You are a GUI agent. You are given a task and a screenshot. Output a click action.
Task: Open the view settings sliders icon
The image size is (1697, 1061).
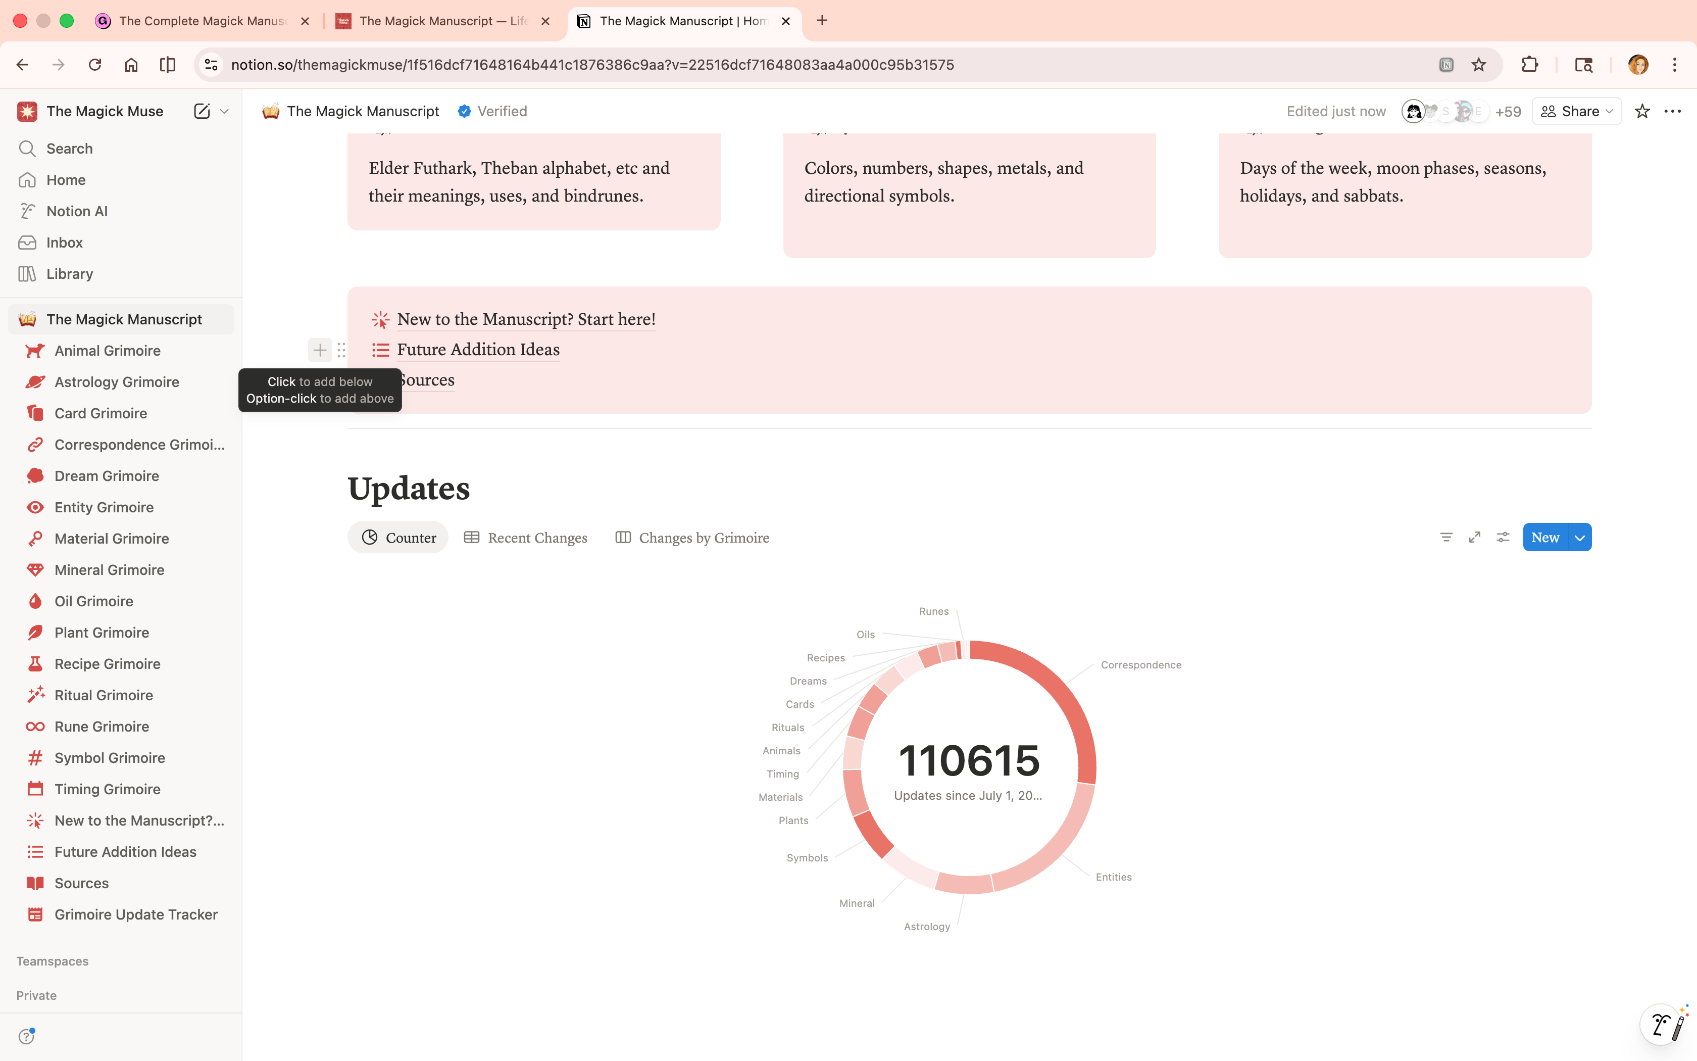pos(1503,537)
